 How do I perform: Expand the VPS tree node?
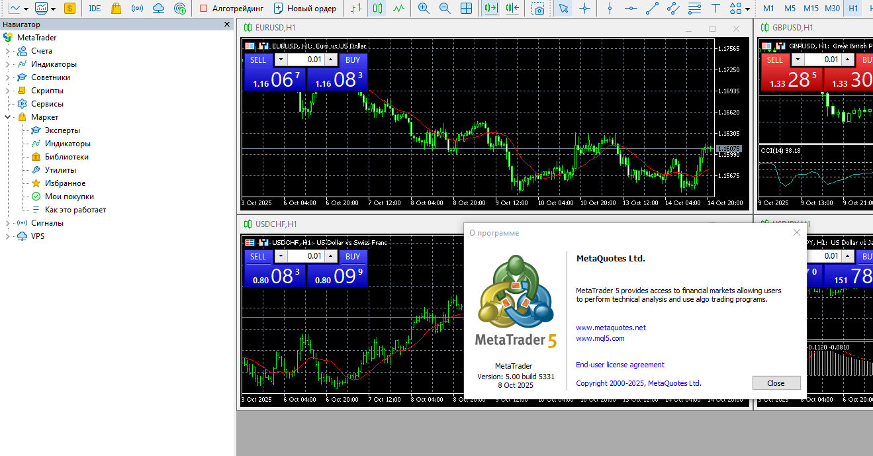8,236
